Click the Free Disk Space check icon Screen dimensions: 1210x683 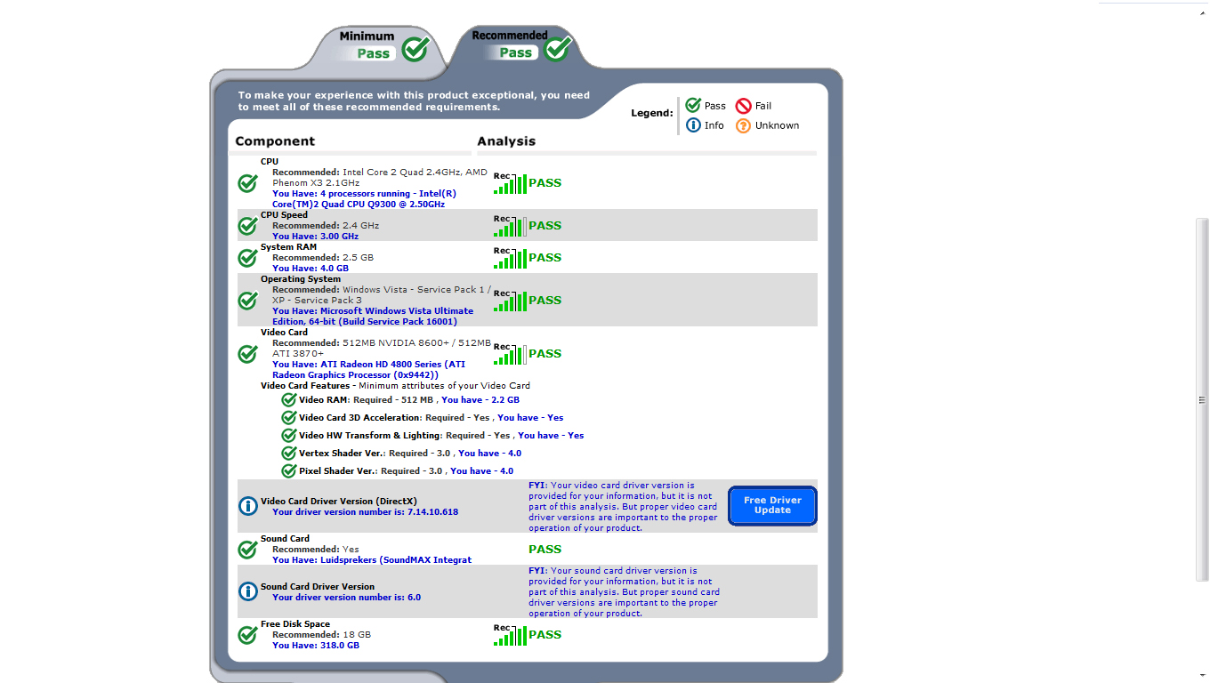[247, 635]
